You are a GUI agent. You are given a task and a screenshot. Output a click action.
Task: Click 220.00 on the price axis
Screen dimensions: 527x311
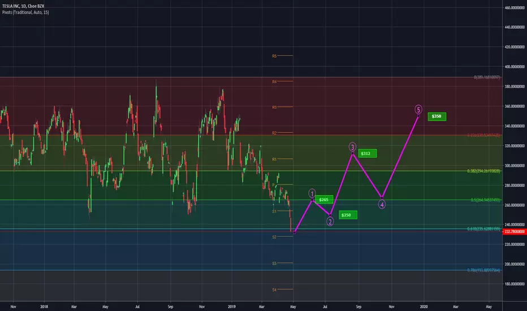click(x=515, y=244)
